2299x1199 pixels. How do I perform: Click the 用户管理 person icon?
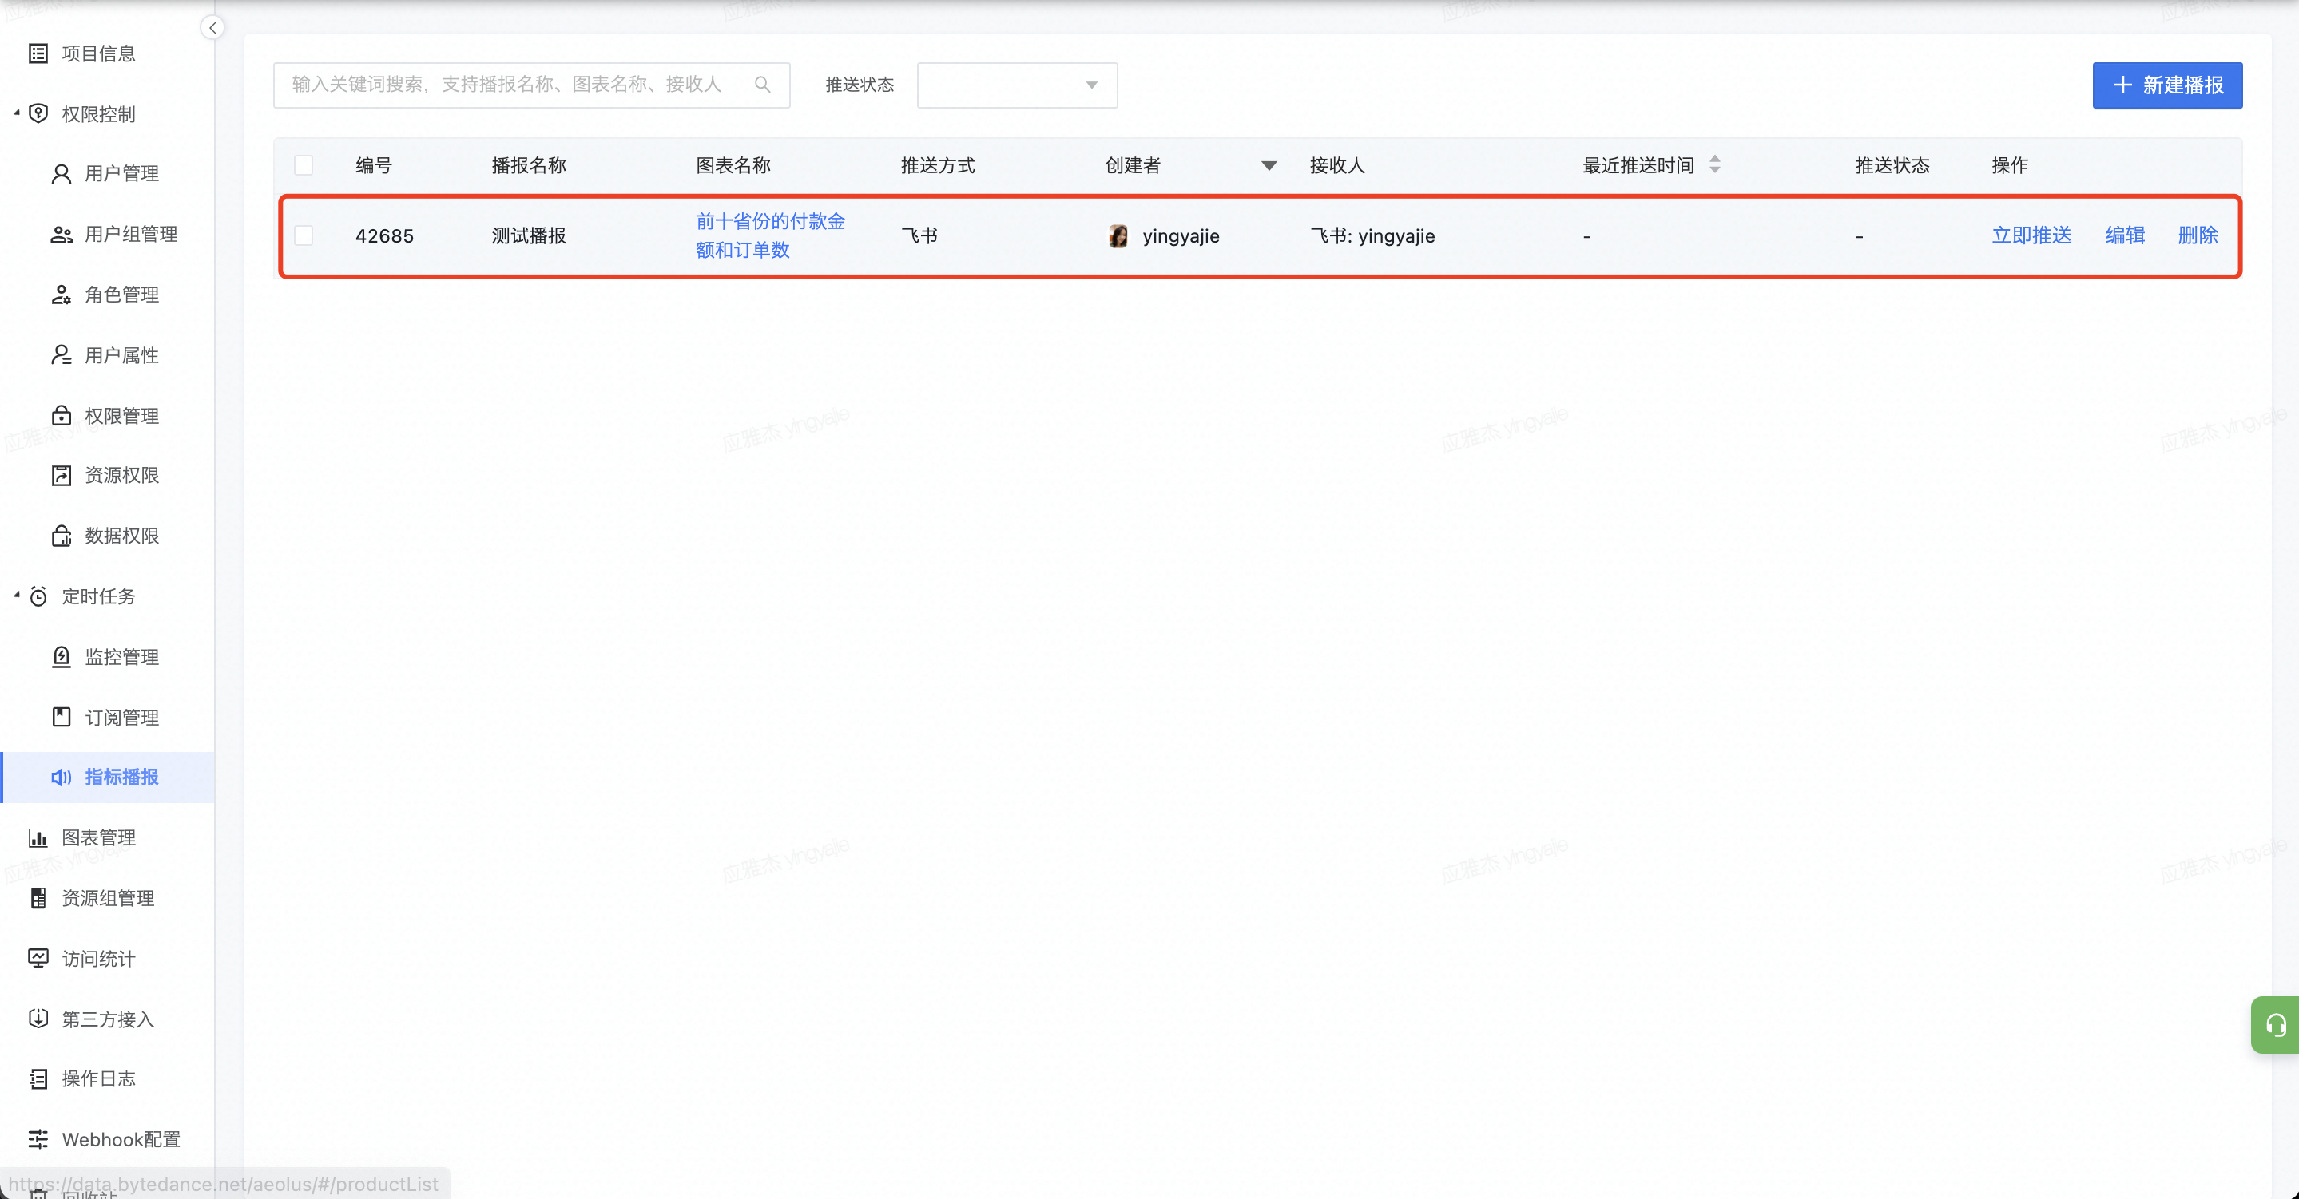[x=61, y=174]
